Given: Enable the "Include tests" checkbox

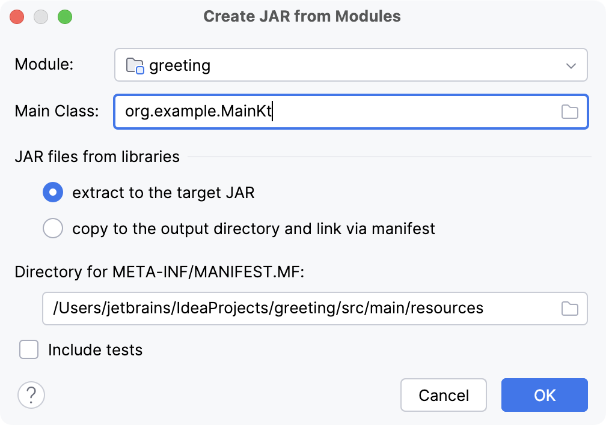Looking at the screenshot, I should point(28,350).
